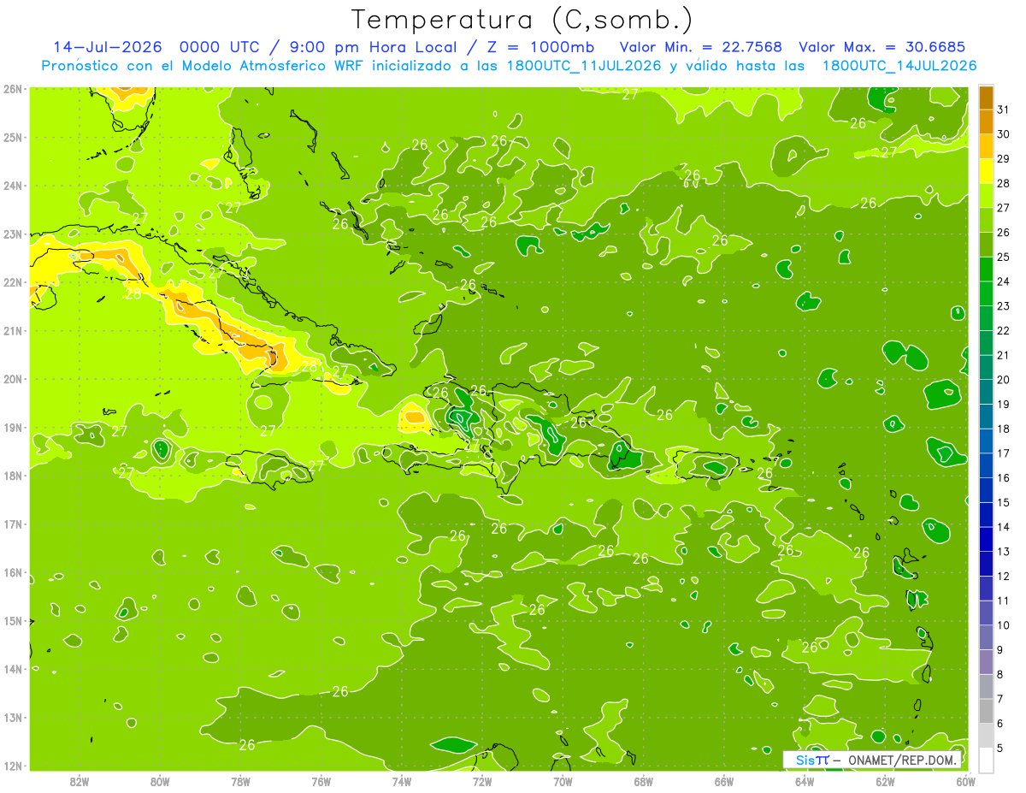Click the 78W longitude axis label

(x=241, y=781)
